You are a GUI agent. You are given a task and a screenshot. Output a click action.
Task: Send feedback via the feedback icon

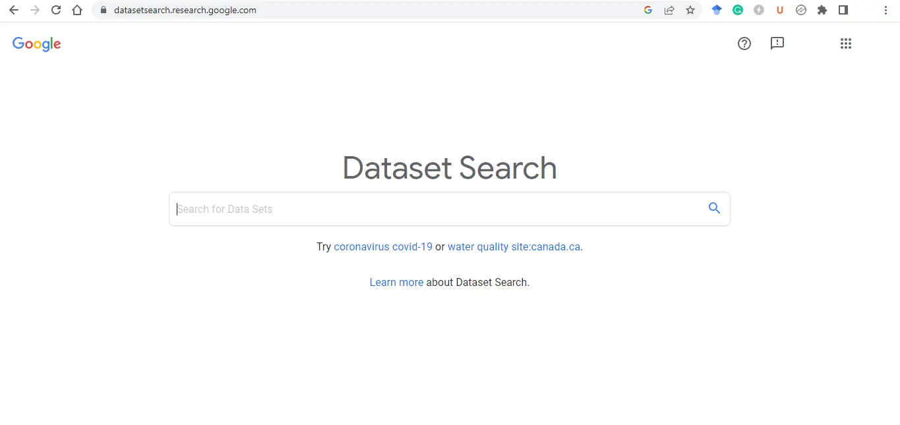pos(777,43)
